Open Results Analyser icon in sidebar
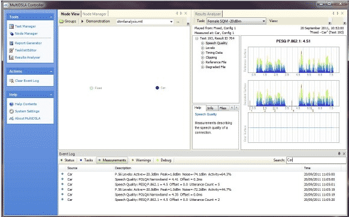The width and height of the screenshot is (349, 217). pyautogui.click(x=11, y=57)
